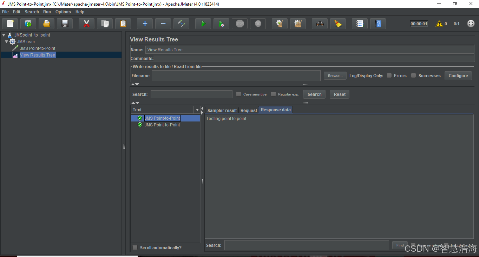Screen dimensions: 479x257
Task: Select the Response data tab
Action: point(276,110)
